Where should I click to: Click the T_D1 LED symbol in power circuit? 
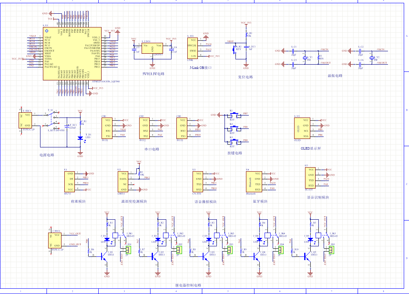point(80,138)
